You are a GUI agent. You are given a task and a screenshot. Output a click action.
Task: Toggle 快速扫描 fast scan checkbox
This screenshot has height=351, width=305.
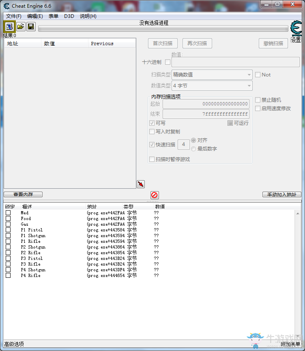(152, 144)
